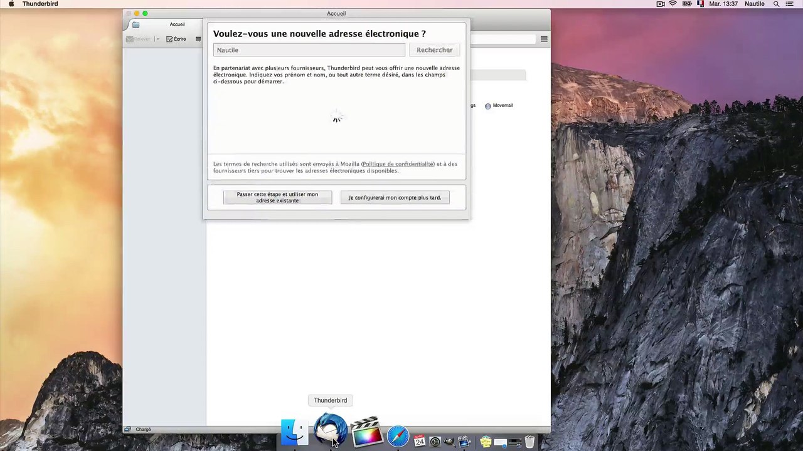The image size is (803, 451).
Task: Open the Wi-Fi menu bar icon
Action: pos(673,4)
